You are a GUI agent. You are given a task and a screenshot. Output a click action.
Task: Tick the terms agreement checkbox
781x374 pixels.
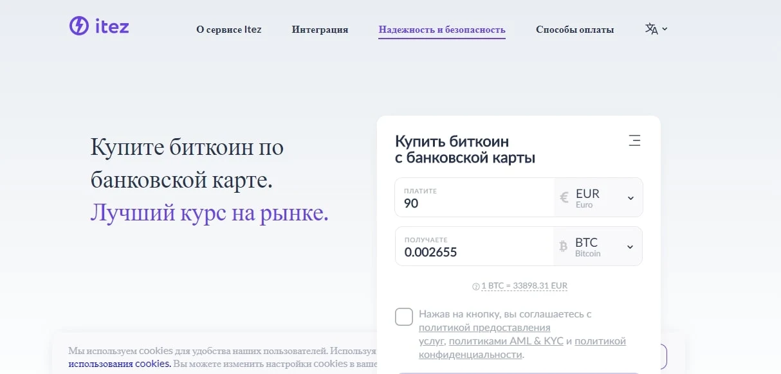point(404,317)
